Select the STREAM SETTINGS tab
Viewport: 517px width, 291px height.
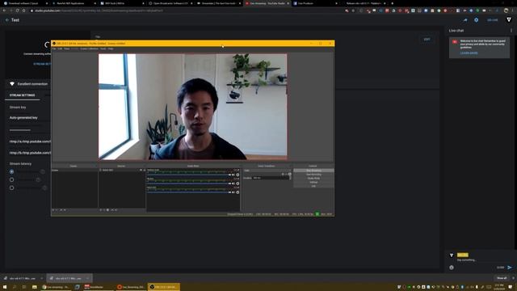click(x=22, y=95)
